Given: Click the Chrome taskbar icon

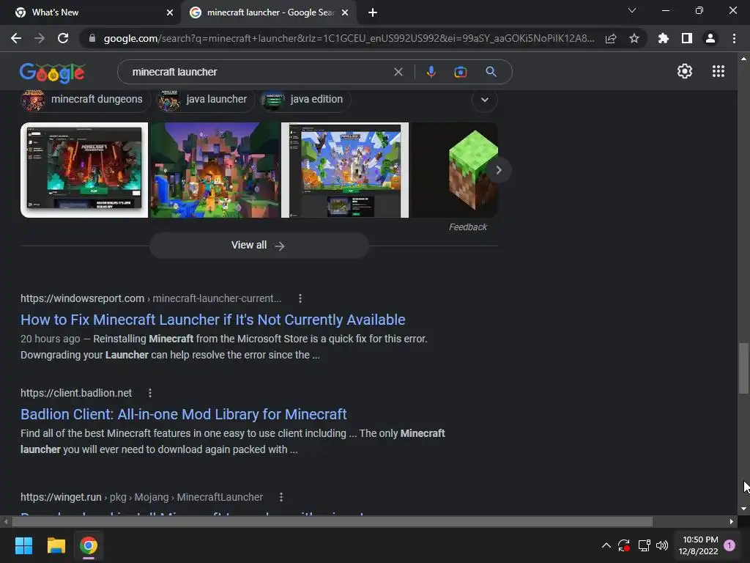Looking at the screenshot, I should point(89,545).
